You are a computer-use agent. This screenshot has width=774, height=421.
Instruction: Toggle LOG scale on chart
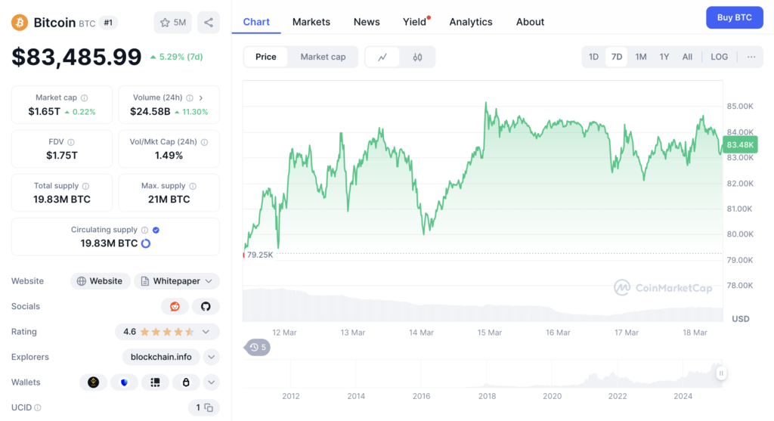coord(720,57)
